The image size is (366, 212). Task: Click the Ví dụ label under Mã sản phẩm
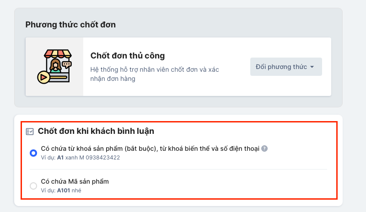coord(48,191)
